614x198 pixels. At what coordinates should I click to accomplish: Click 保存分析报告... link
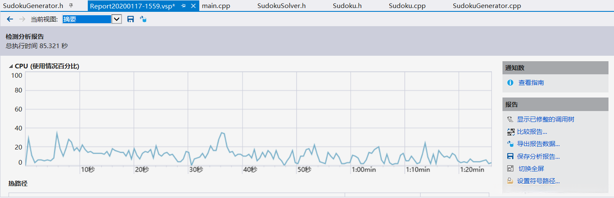click(x=539, y=156)
